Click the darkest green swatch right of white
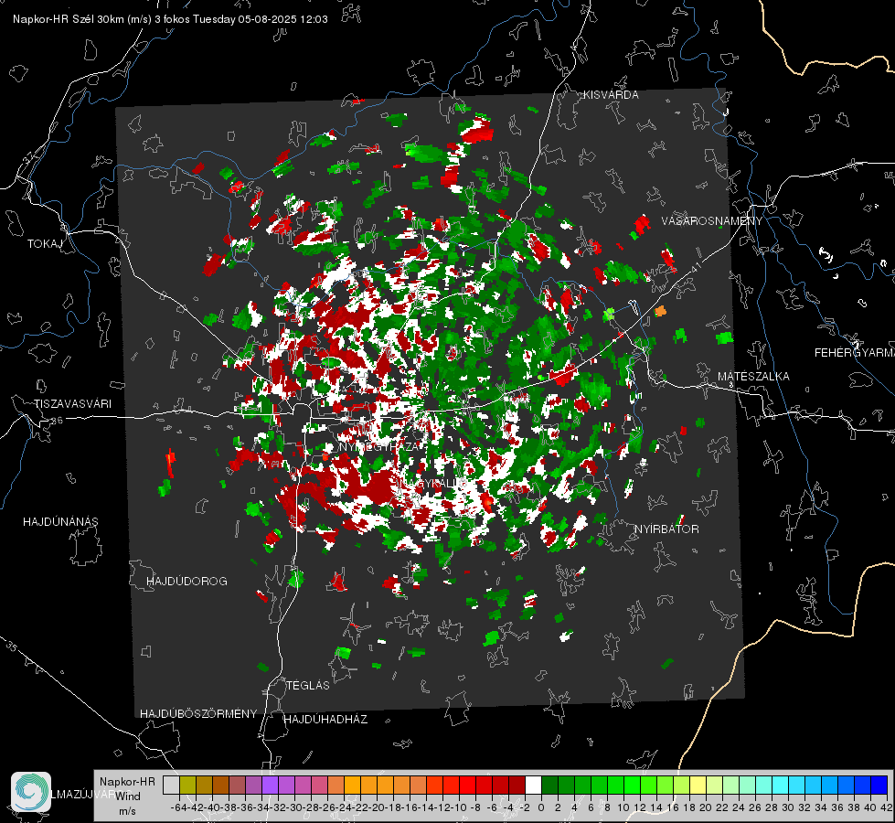Image resolution: width=895 pixels, height=823 pixels. 549,785
